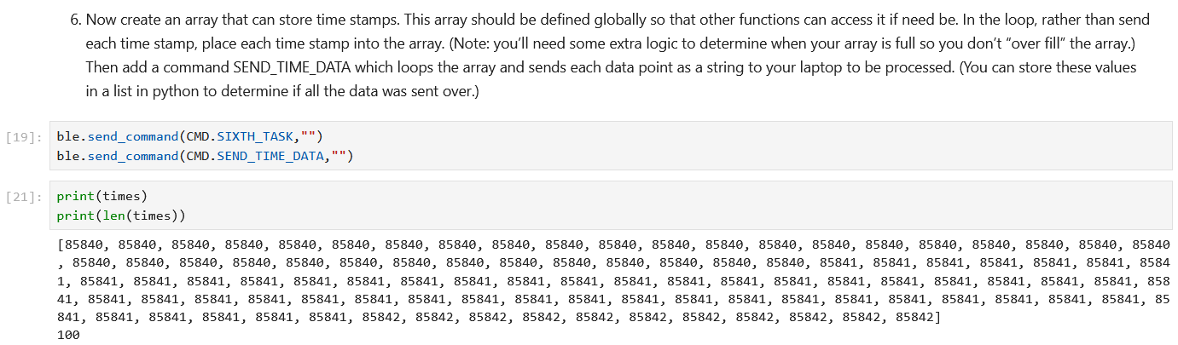Viewport: 1178px width, 345px height.
Task: Click the last 85842 value in output
Action: click(916, 317)
